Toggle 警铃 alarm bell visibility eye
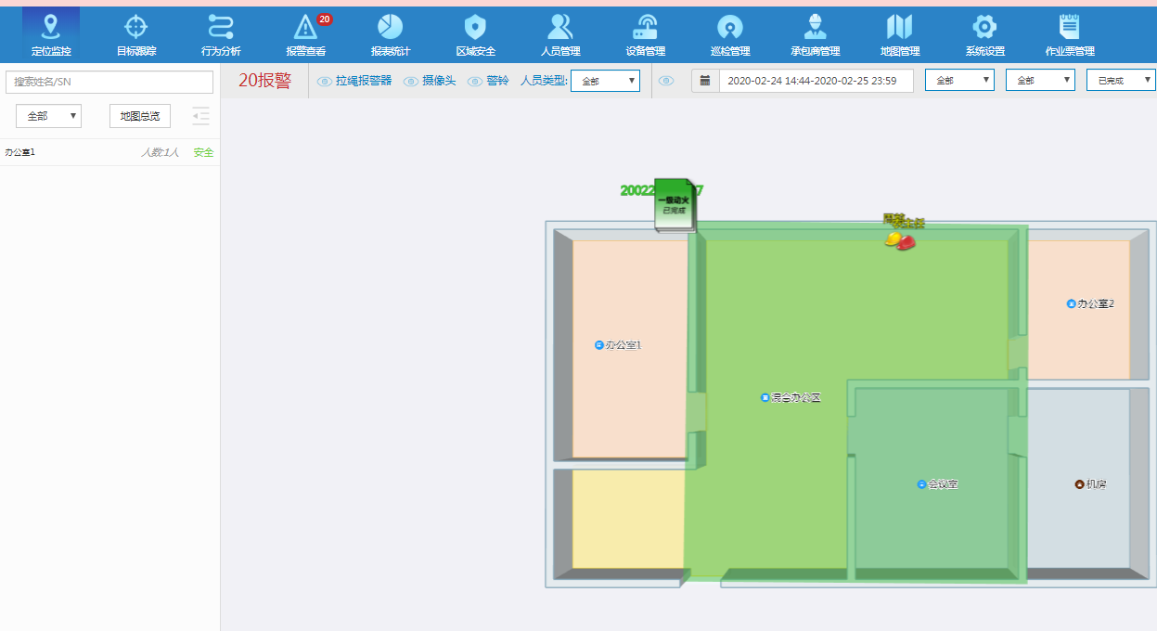The width and height of the screenshot is (1157, 631). (x=475, y=82)
